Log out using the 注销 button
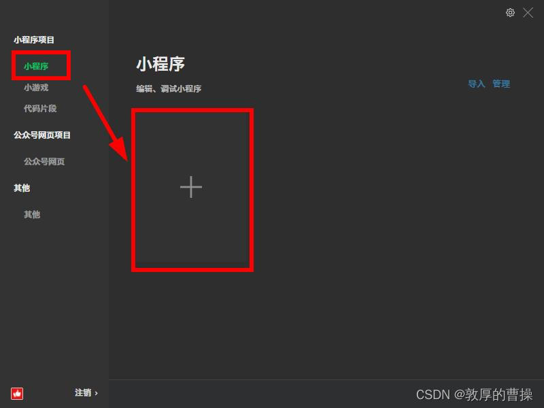This screenshot has height=408, width=544. tap(83, 393)
